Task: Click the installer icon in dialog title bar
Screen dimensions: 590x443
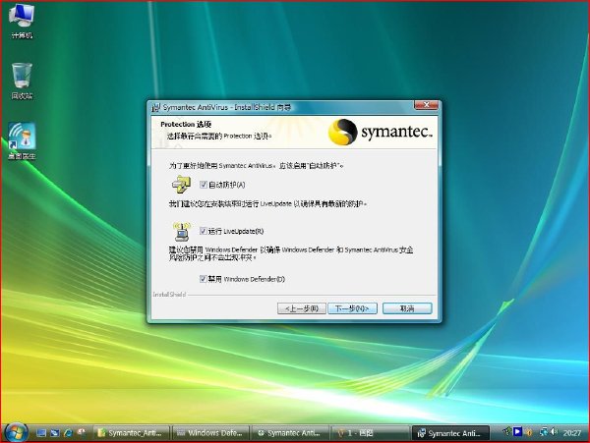Action: (155, 107)
